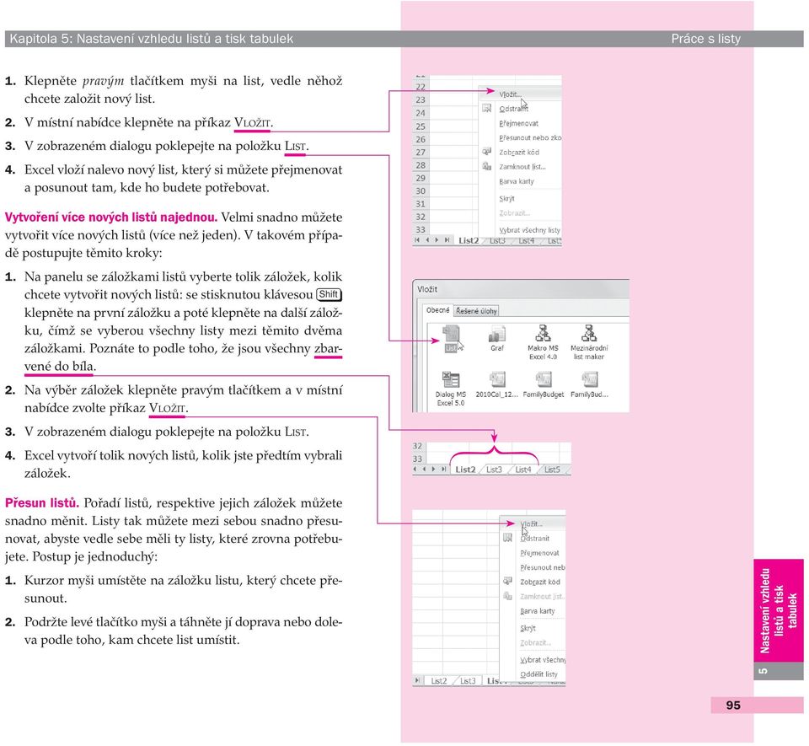This screenshot has height=746, width=809.
Task: Select the List3 tab in the middle tab strip
Action: point(495,470)
